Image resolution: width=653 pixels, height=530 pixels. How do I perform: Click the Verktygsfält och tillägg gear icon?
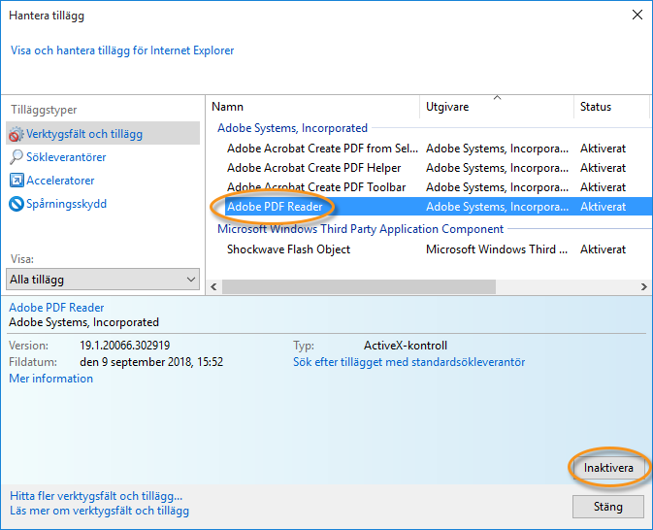[x=16, y=134]
